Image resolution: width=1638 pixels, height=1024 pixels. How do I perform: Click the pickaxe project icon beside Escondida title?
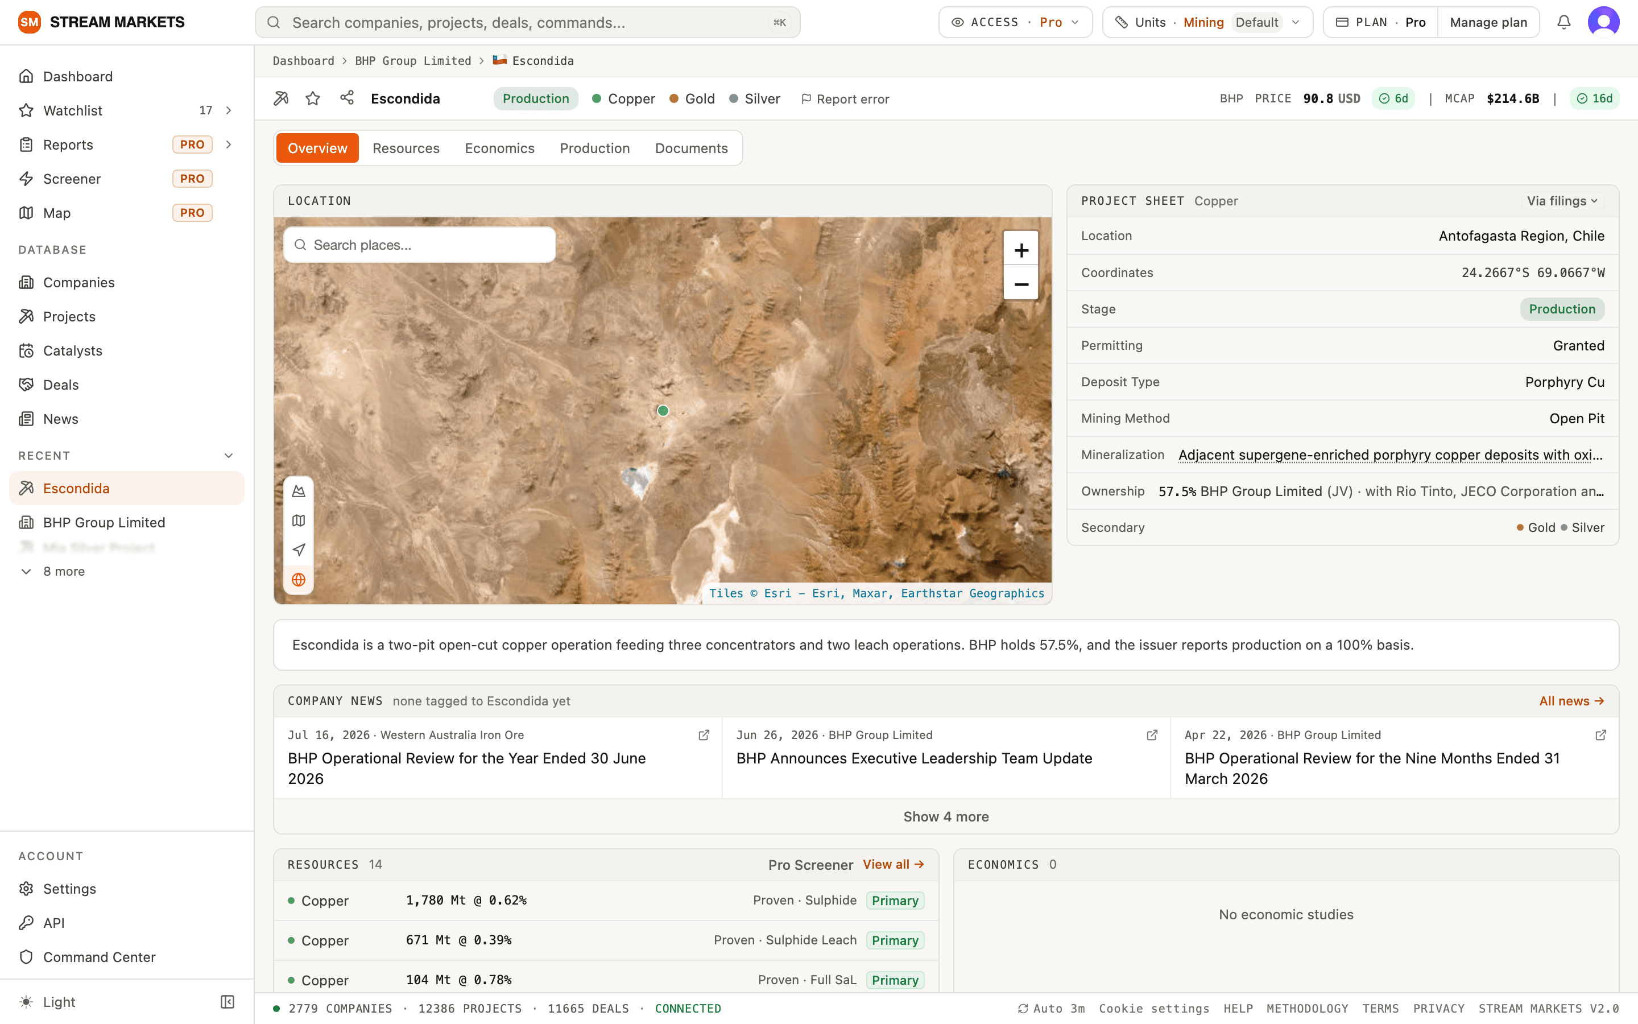281,98
